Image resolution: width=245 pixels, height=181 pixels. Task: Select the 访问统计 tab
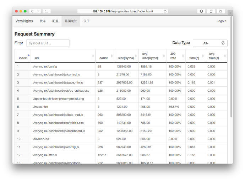coord(71,21)
